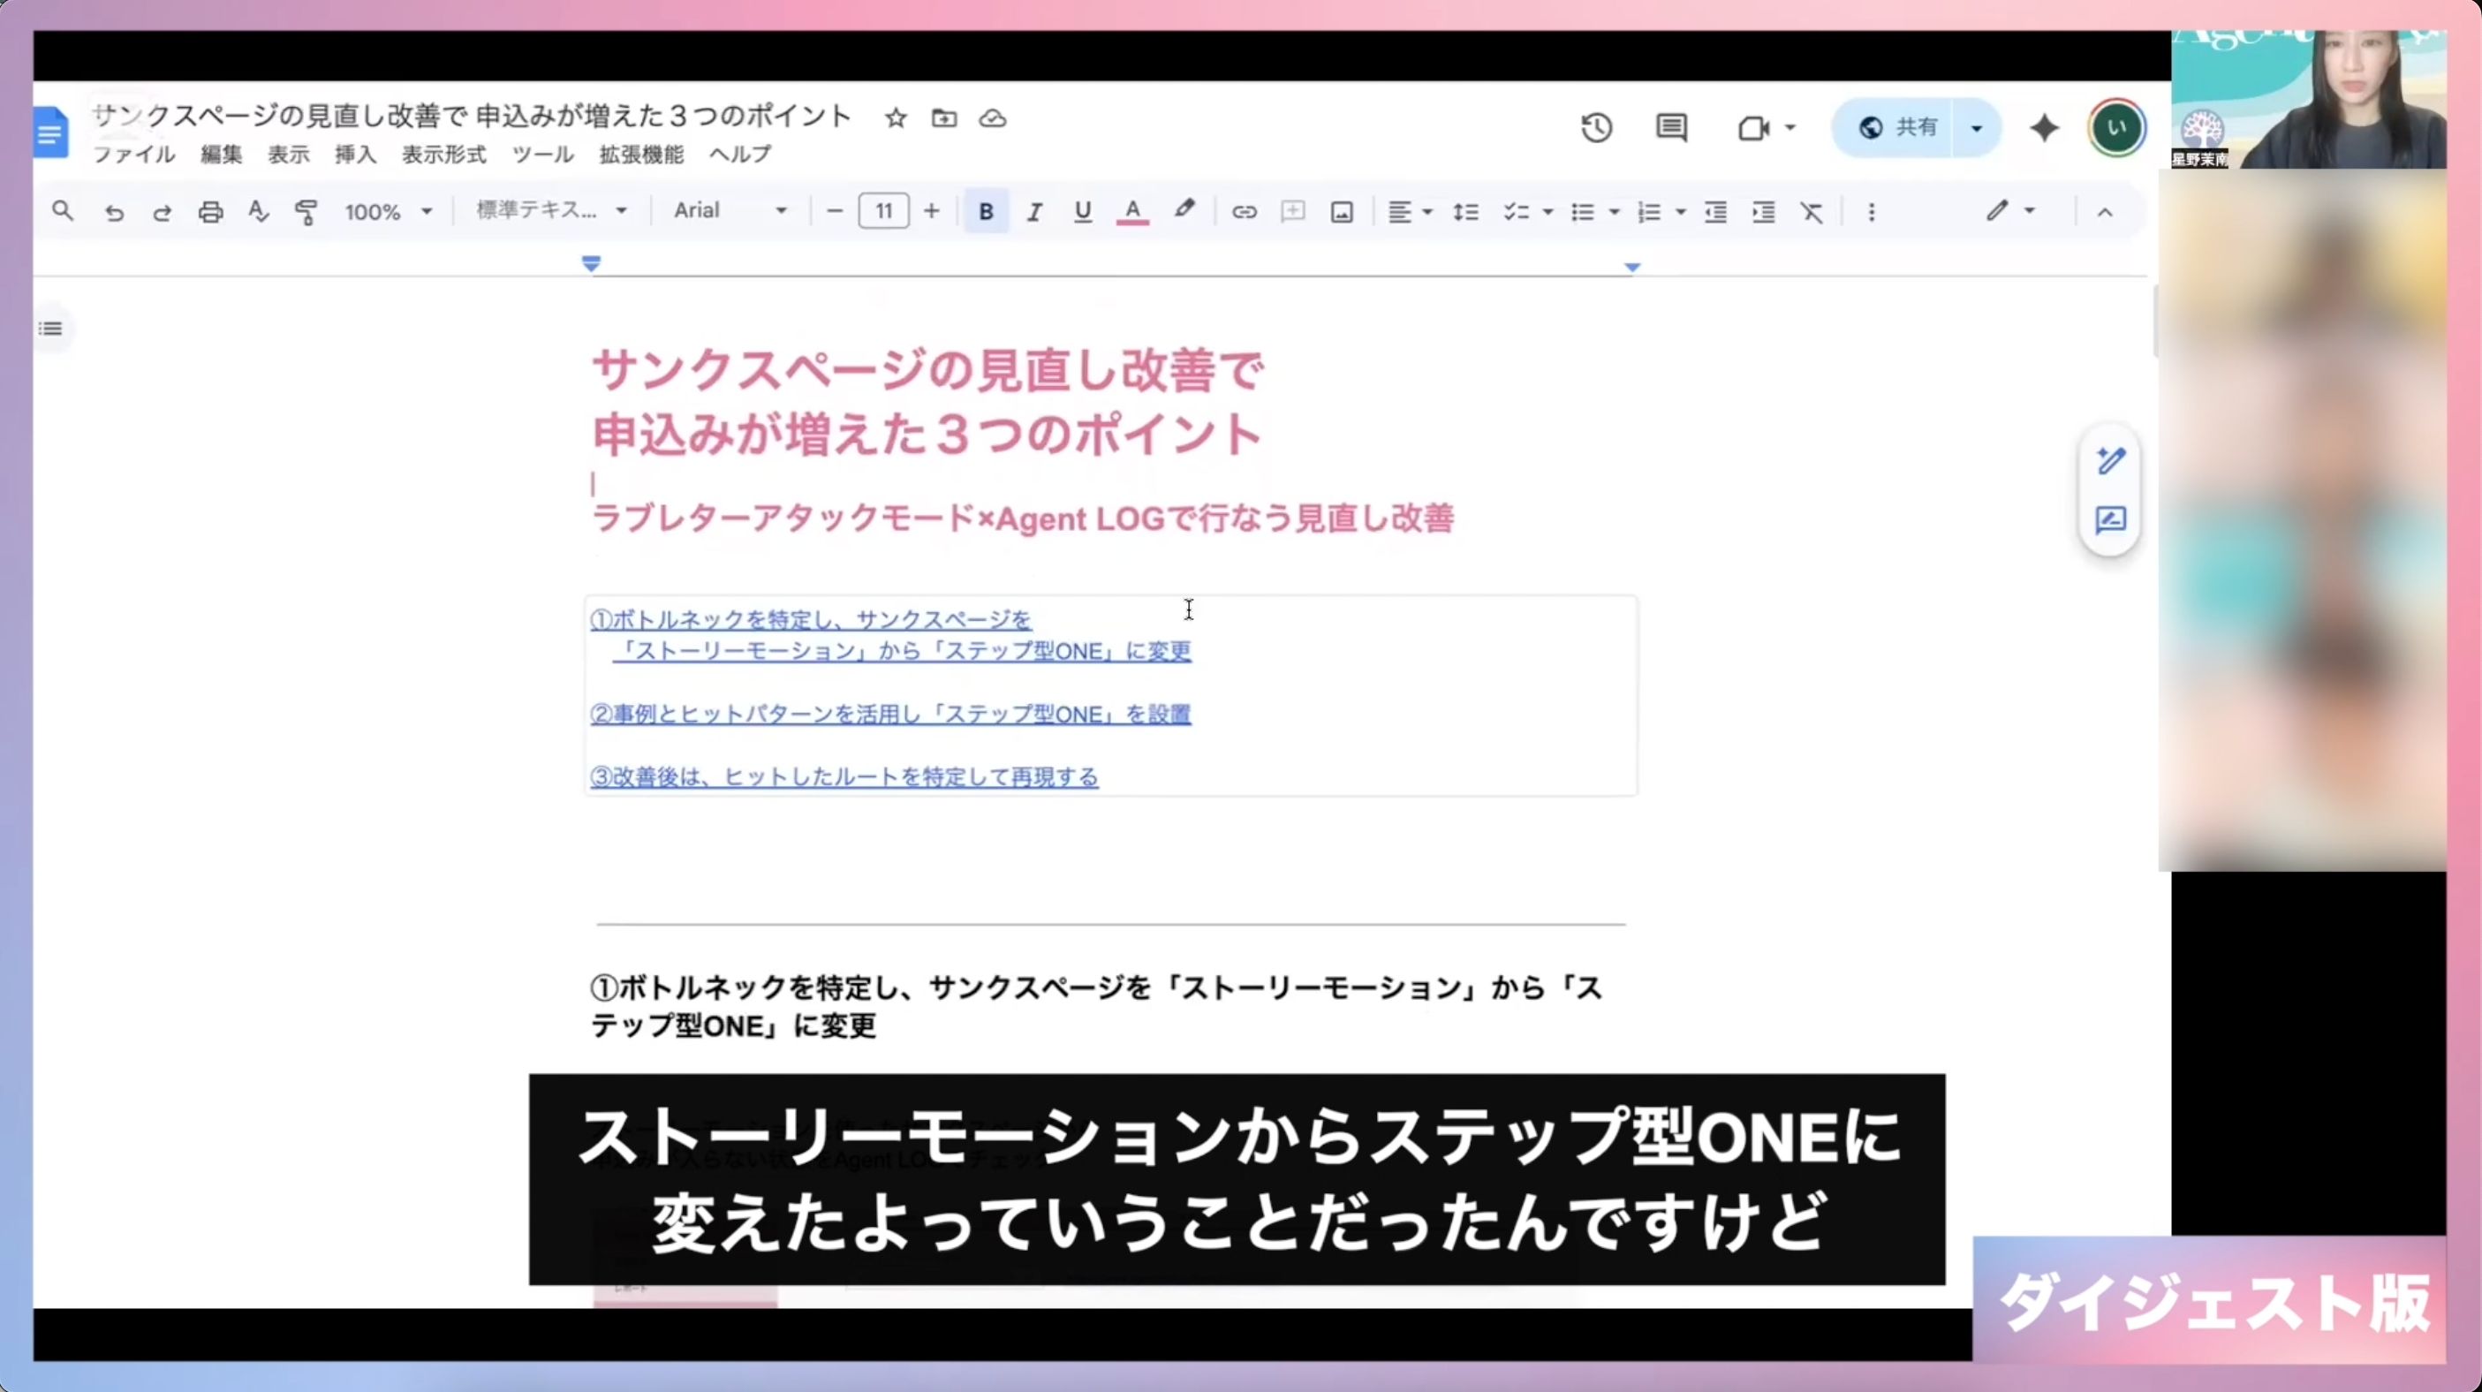Star this document
Screen dimensions: 2482x1392
(896, 118)
